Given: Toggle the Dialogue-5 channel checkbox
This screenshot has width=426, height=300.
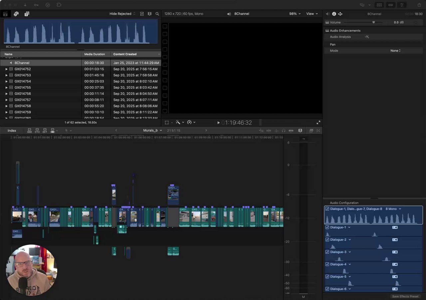Looking at the screenshot, I should coord(327,277).
